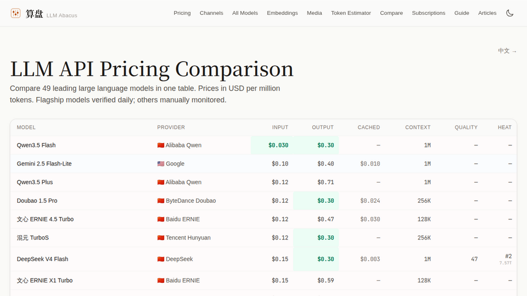Screen dimensions: 527x296
Task: Click the China flag beside Tencent Hunyuan
Action: tap(161, 237)
